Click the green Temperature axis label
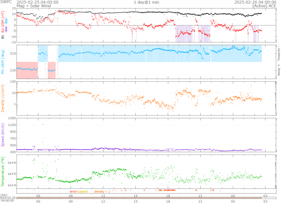 pyautogui.click(x=3, y=171)
